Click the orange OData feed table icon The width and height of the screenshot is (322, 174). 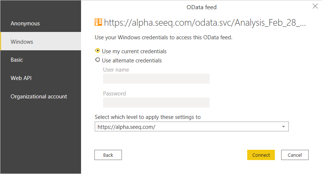click(x=98, y=22)
